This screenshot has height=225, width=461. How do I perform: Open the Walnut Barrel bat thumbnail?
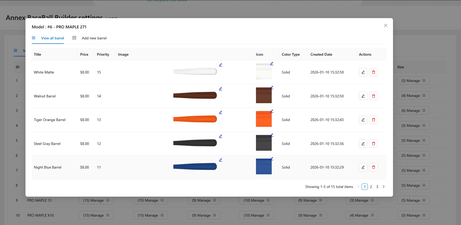coord(195,95)
